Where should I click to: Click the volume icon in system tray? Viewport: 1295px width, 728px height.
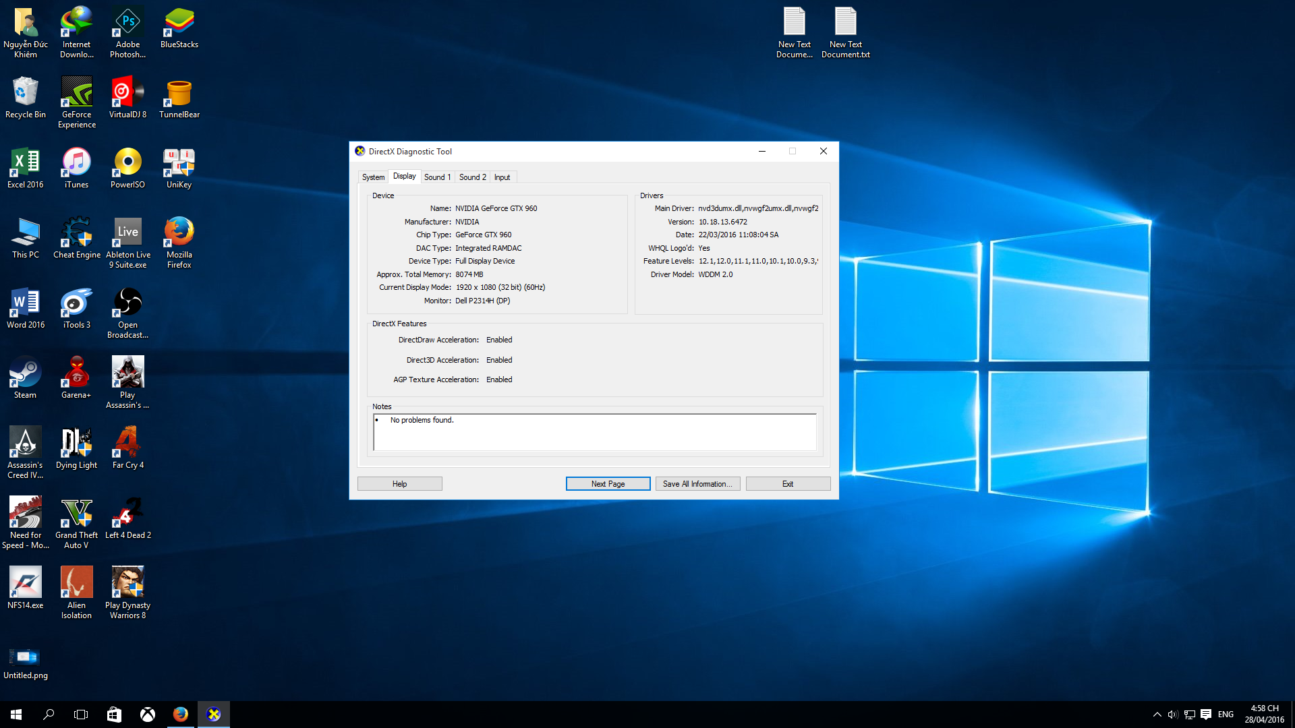tap(1173, 715)
